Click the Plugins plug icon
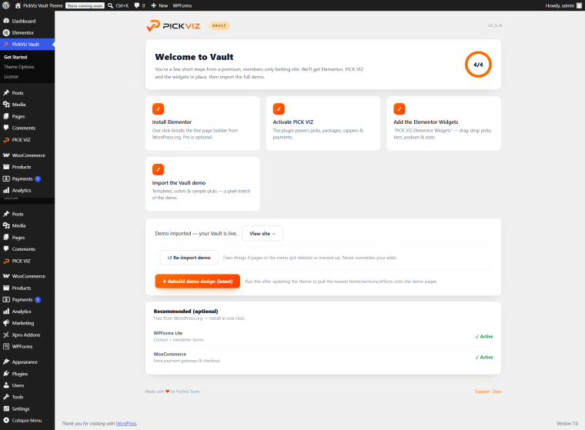The width and height of the screenshot is (585, 430). click(x=6, y=373)
